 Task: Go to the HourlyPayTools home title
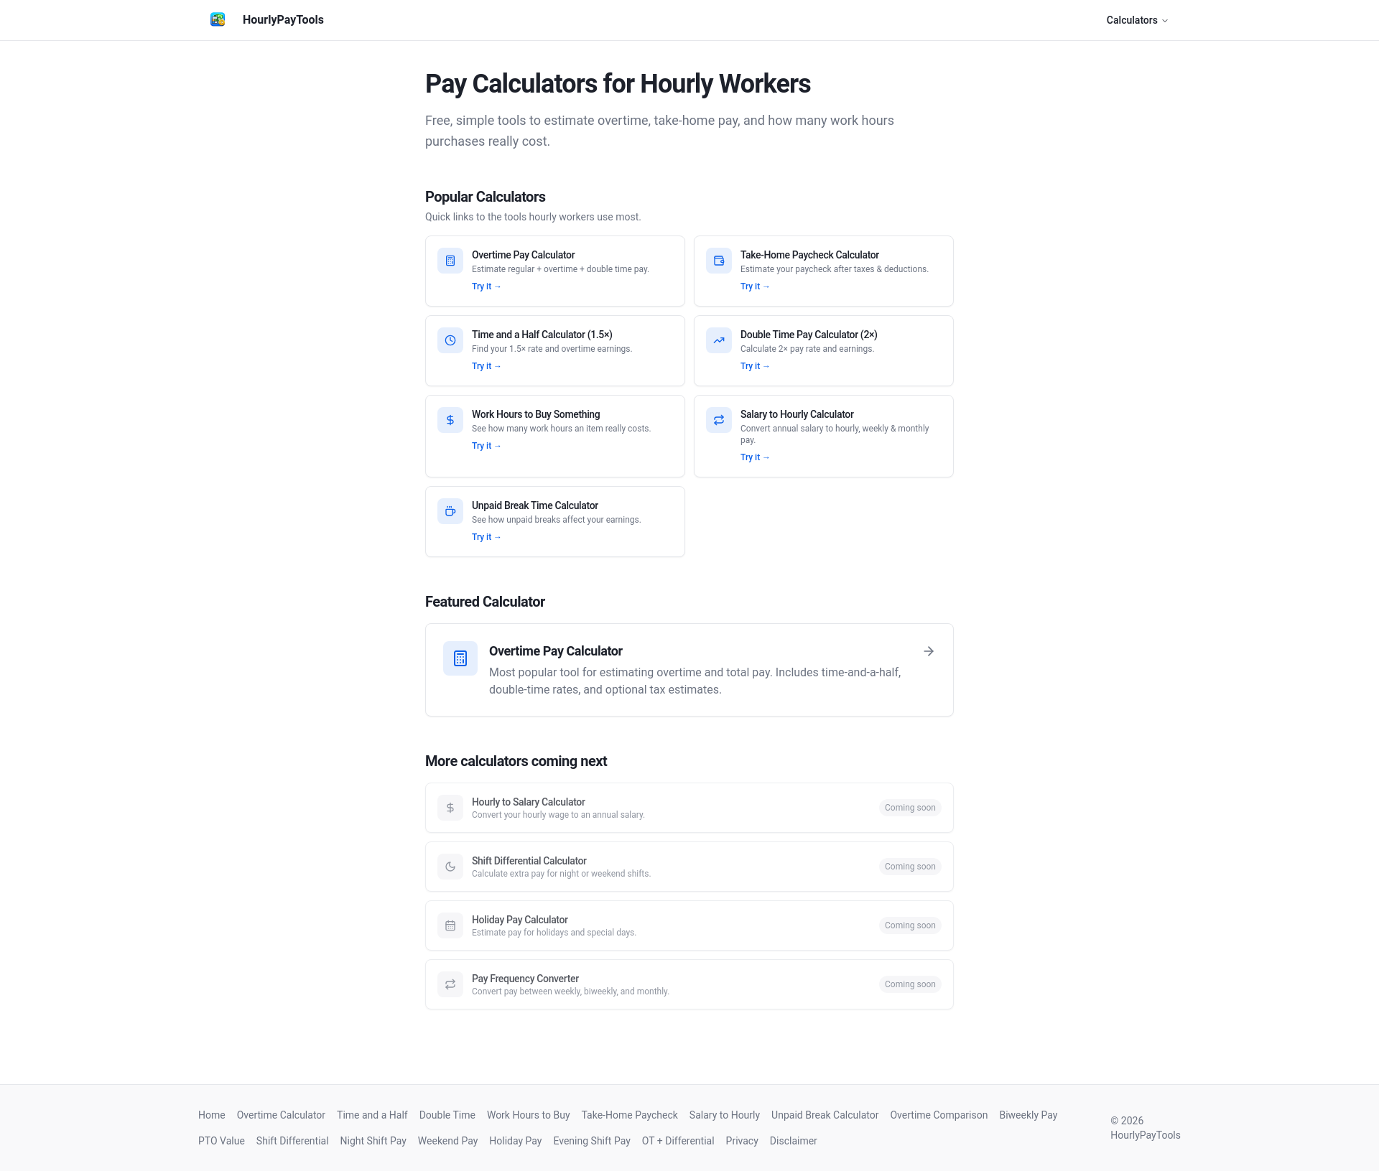point(283,19)
